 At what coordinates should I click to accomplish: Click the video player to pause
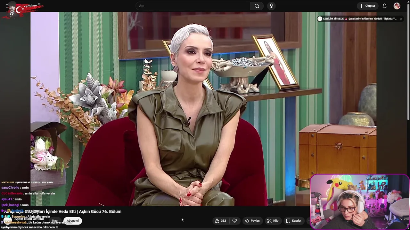tap(203, 109)
